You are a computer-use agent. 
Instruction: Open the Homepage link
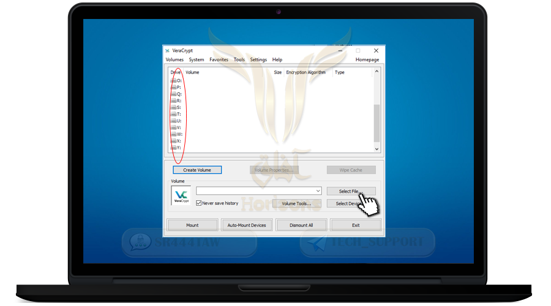[367, 60]
